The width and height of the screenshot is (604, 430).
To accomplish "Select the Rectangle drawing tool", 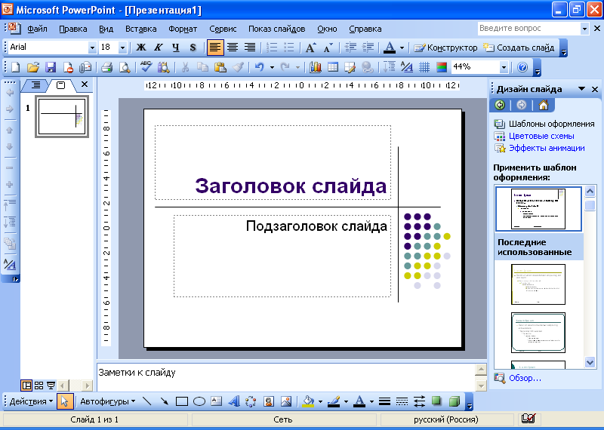I will (x=181, y=401).
